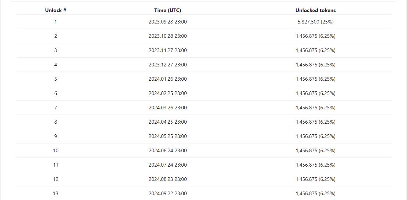Select the 5,827,500 (25%) tokens cell
The height and width of the screenshot is (200, 407).
point(315,22)
